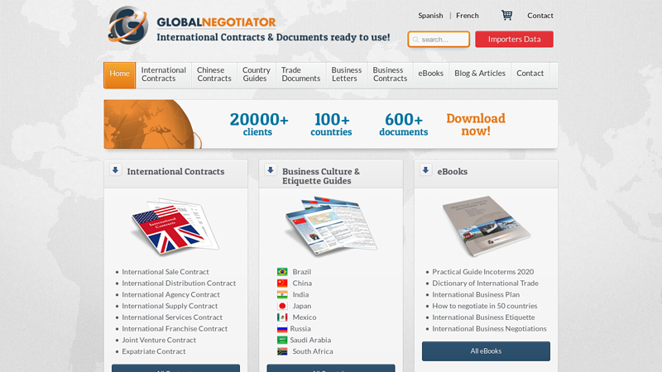Open the Chinese Contracts menu item
The height and width of the screenshot is (372, 662).
pyautogui.click(x=214, y=74)
